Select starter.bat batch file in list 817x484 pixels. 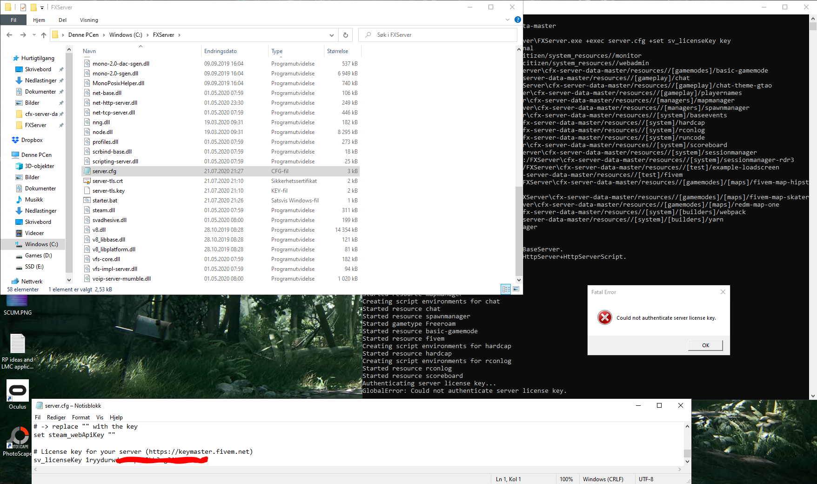(x=105, y=201)
